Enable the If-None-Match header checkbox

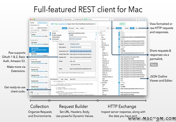click(x=50, y=37)
